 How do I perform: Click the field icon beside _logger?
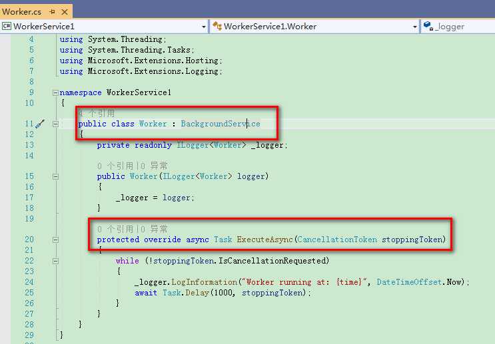(x=428, y=26)
